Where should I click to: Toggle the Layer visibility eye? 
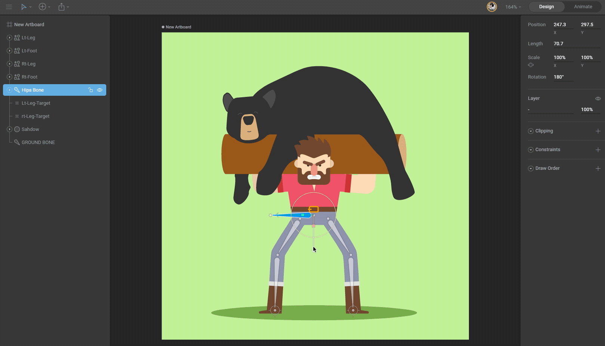598,99
